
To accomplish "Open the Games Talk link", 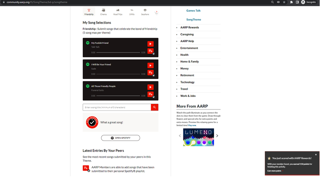I will [193, 11].
